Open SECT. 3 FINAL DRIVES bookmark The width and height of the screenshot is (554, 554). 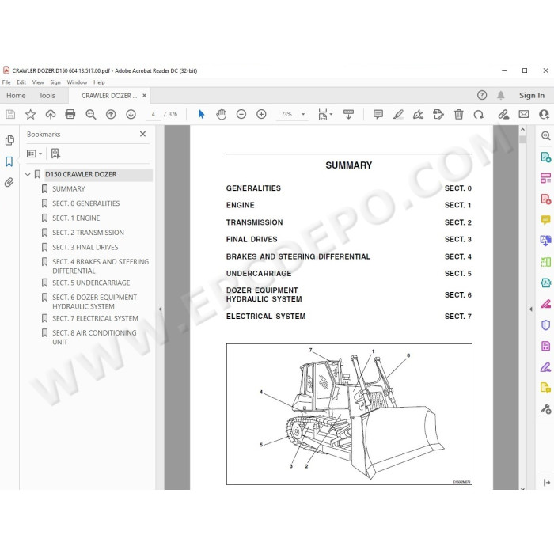tap(85, 247)
